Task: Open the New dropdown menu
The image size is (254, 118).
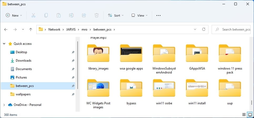Action: [14, 15]
